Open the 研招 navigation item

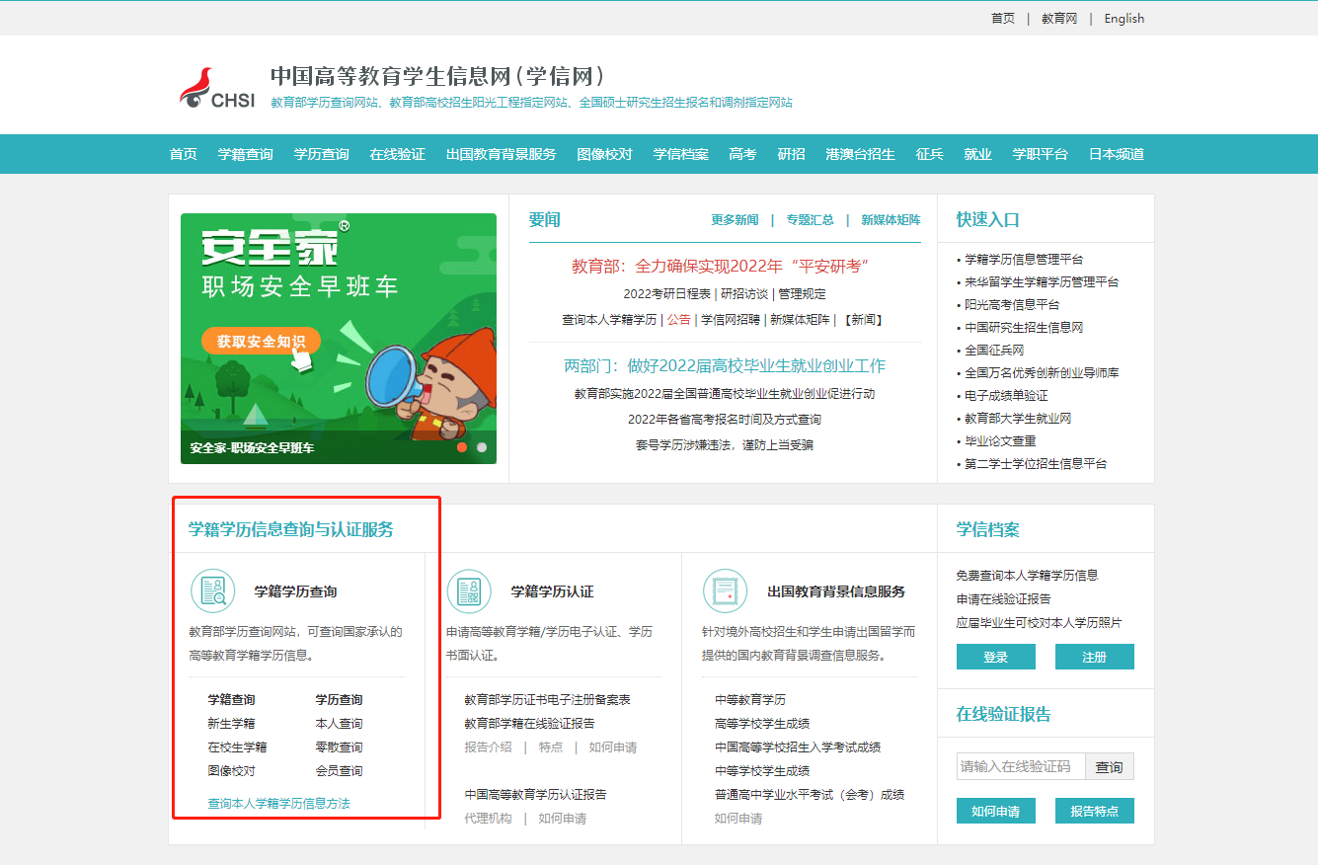pos(790,154)
